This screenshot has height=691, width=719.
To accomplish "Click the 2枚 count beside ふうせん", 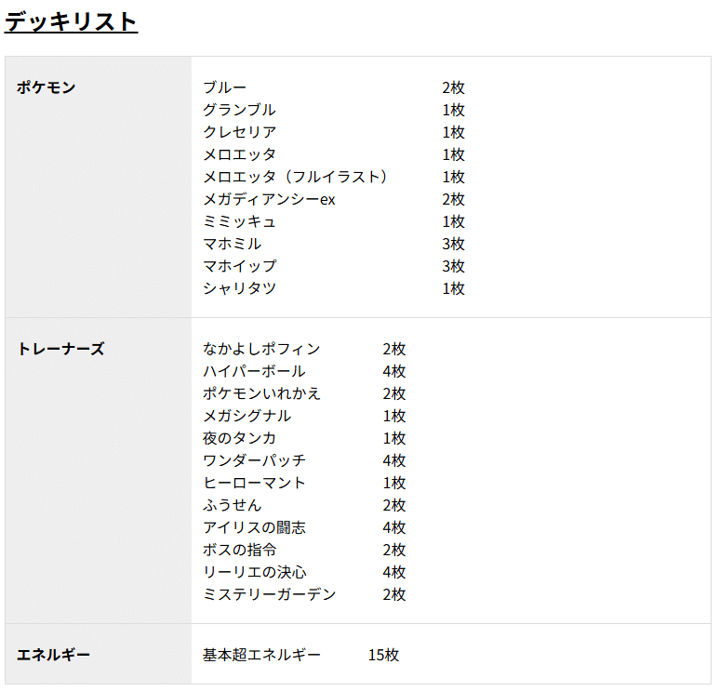I will pos(394,505).
